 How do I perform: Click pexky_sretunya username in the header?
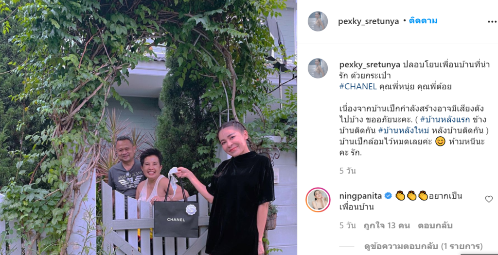pos(369,21)
